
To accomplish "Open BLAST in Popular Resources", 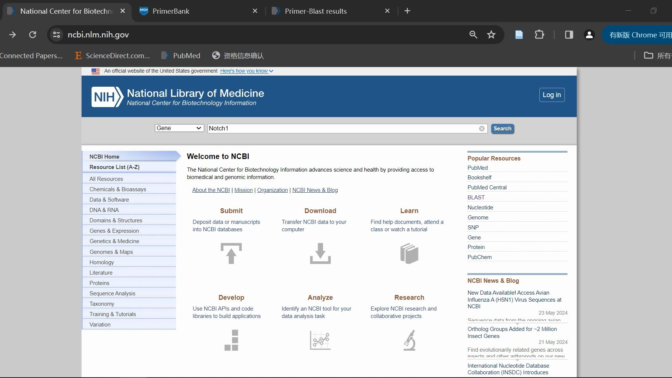I will pyautogui.click(x=476, y=197).
